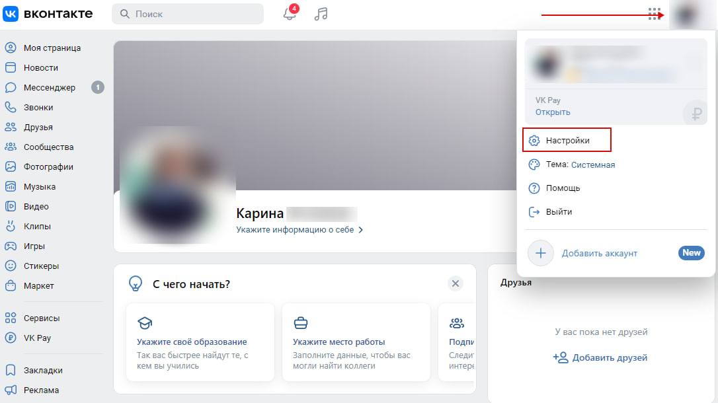Open Мессенджер in sidebar

[x=50, y=87]
